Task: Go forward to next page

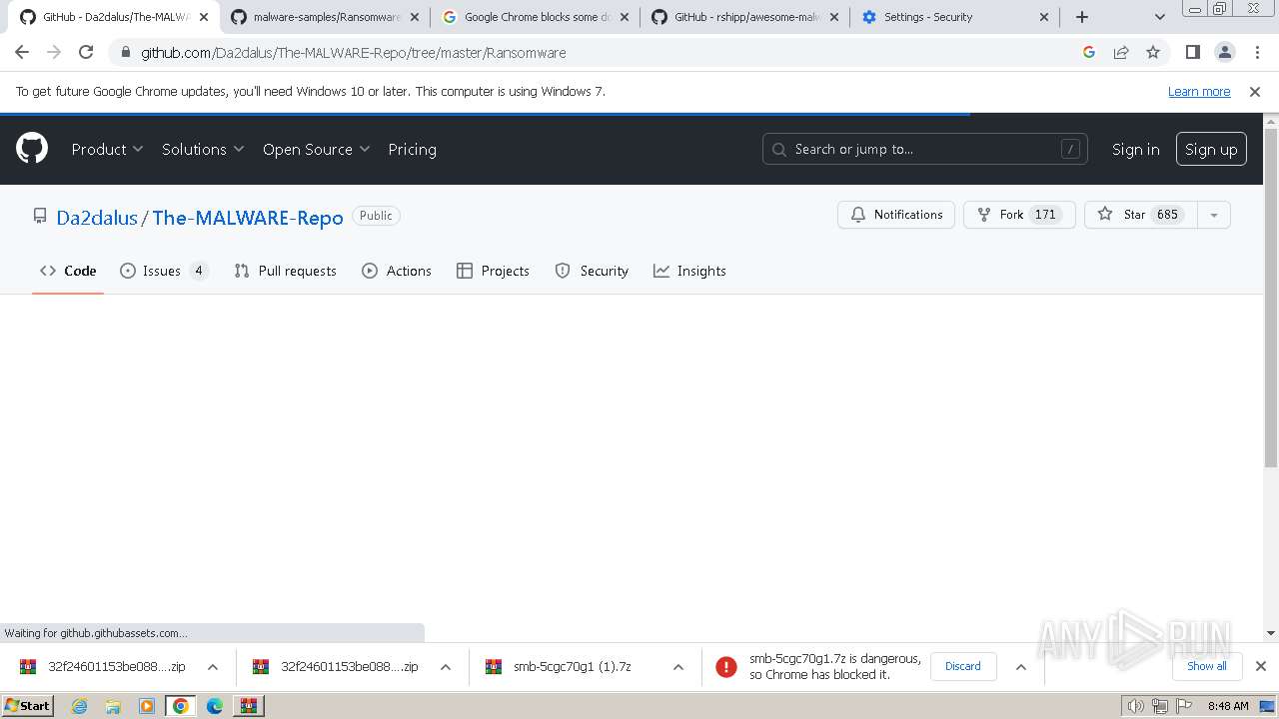Action: coord(54,53)
